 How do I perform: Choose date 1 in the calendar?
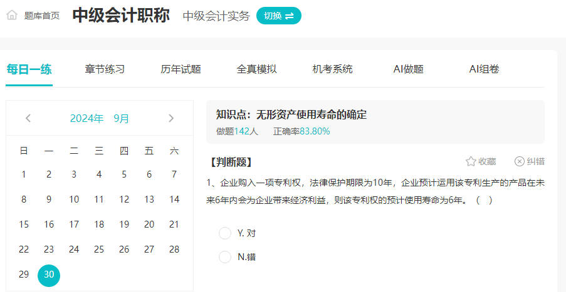24,174
